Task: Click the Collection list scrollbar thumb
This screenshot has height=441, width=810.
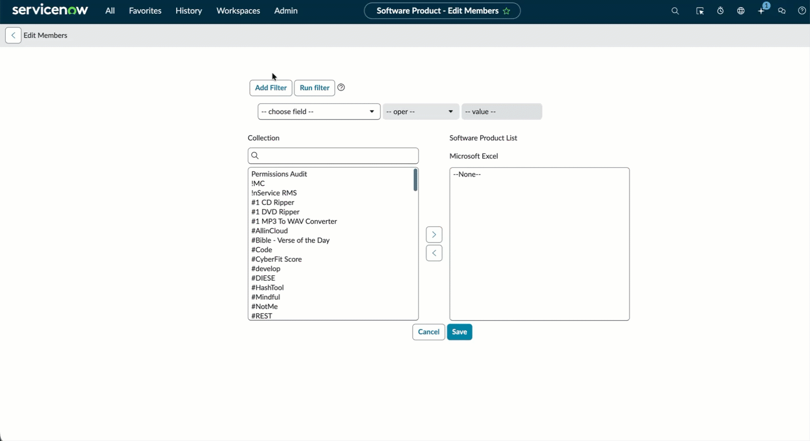Action: (x=415, y=180)
